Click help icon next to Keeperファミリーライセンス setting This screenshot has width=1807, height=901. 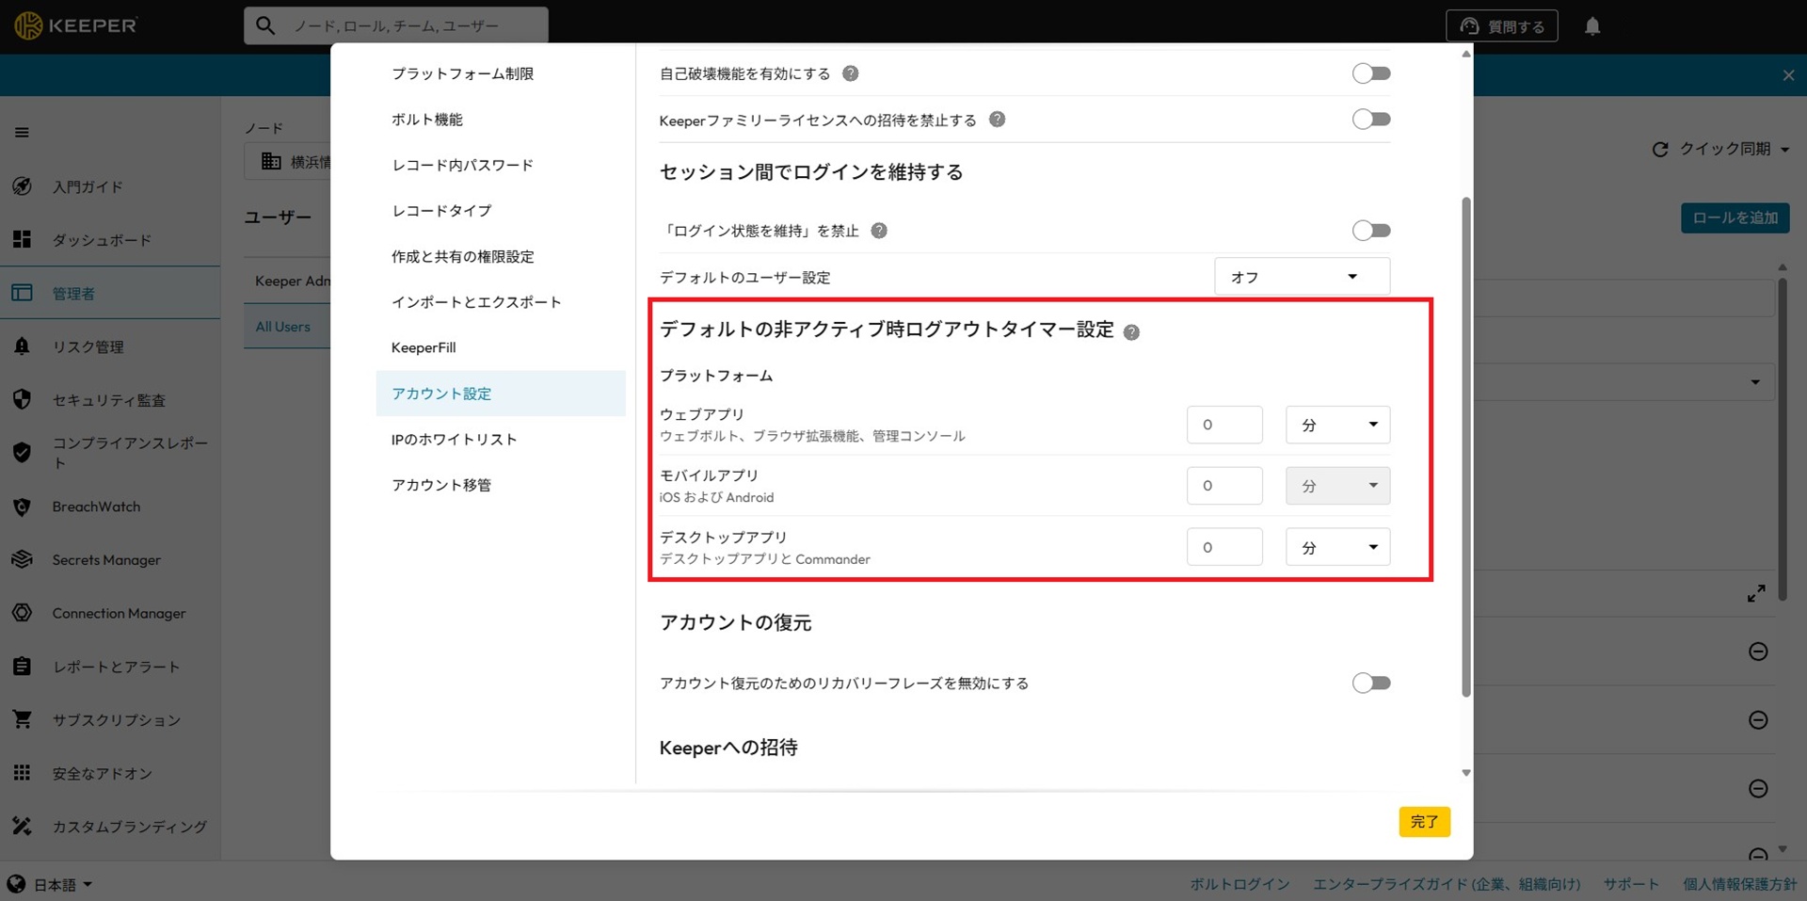click(x=997, y=120)
